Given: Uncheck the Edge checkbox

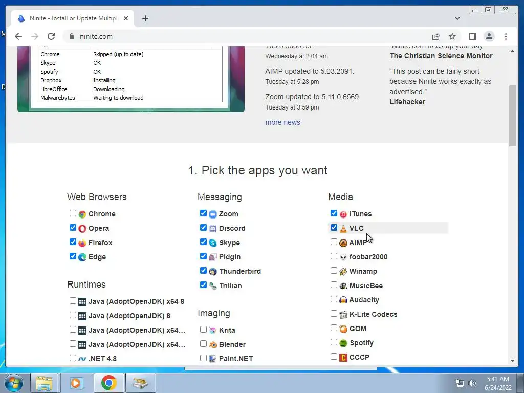Looking at the screenshot, I should click(x=73, y=256).
